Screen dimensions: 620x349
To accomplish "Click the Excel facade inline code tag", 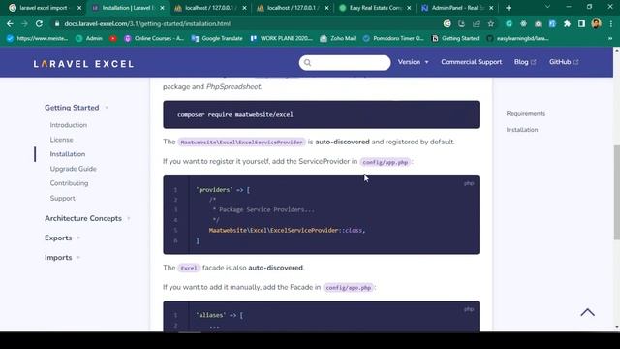I will pos(189,268).
